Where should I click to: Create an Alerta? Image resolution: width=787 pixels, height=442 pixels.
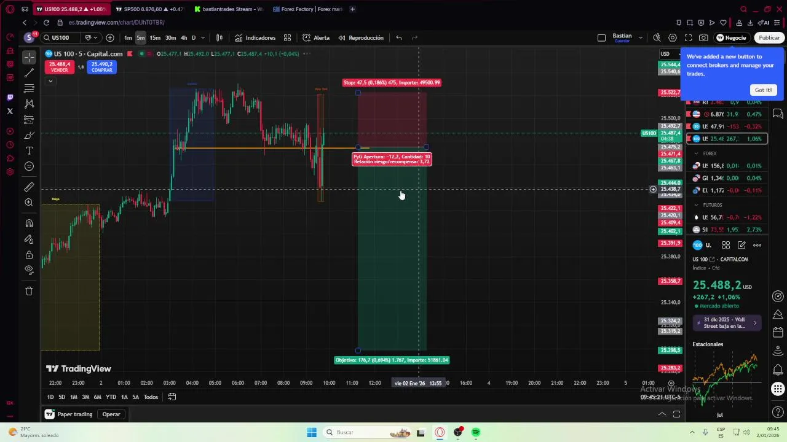(316, 37)
